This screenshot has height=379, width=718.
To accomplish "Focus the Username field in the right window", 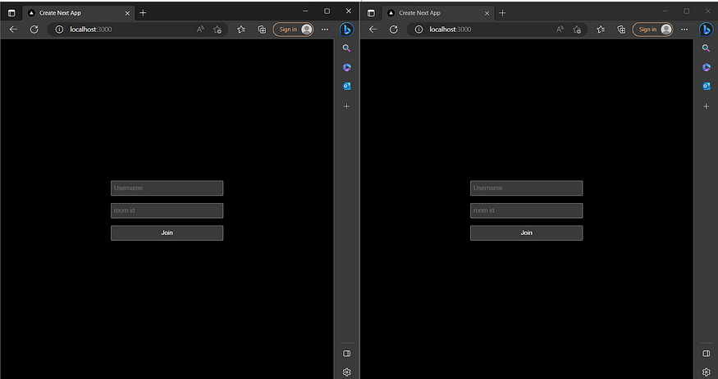I will tap(527, 188).
